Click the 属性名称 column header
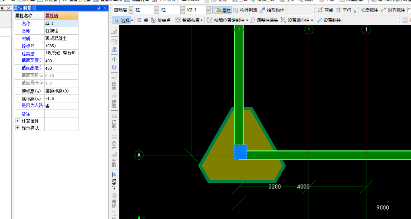Screen dimensions: 411x219 coord(30,16)
